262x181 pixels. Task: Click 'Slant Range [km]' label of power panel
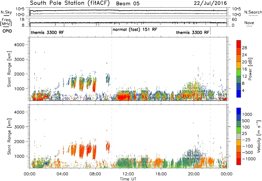click(x=9, y=69)
